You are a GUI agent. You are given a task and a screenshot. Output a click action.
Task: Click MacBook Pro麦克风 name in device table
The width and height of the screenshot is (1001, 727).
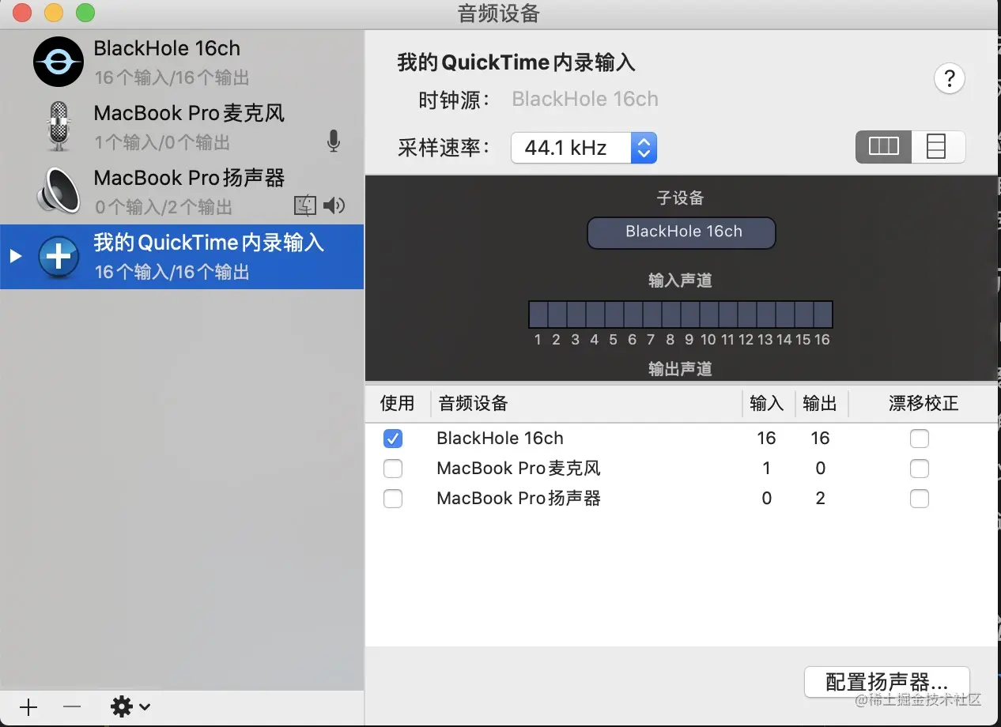pos(519,469)
